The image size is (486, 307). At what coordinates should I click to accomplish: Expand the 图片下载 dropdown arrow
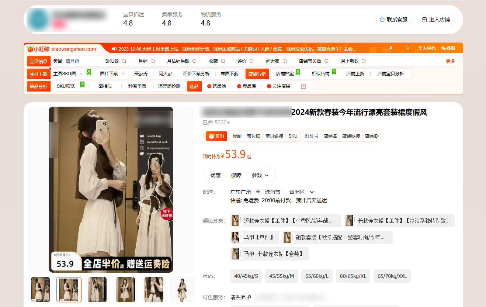tap(123, 74)
